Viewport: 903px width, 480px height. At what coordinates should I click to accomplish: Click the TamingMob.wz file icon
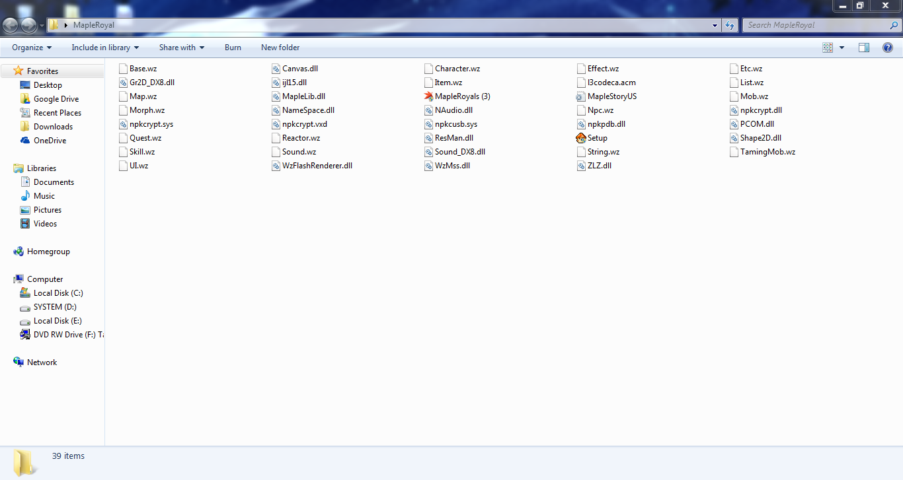coord(734,152)
